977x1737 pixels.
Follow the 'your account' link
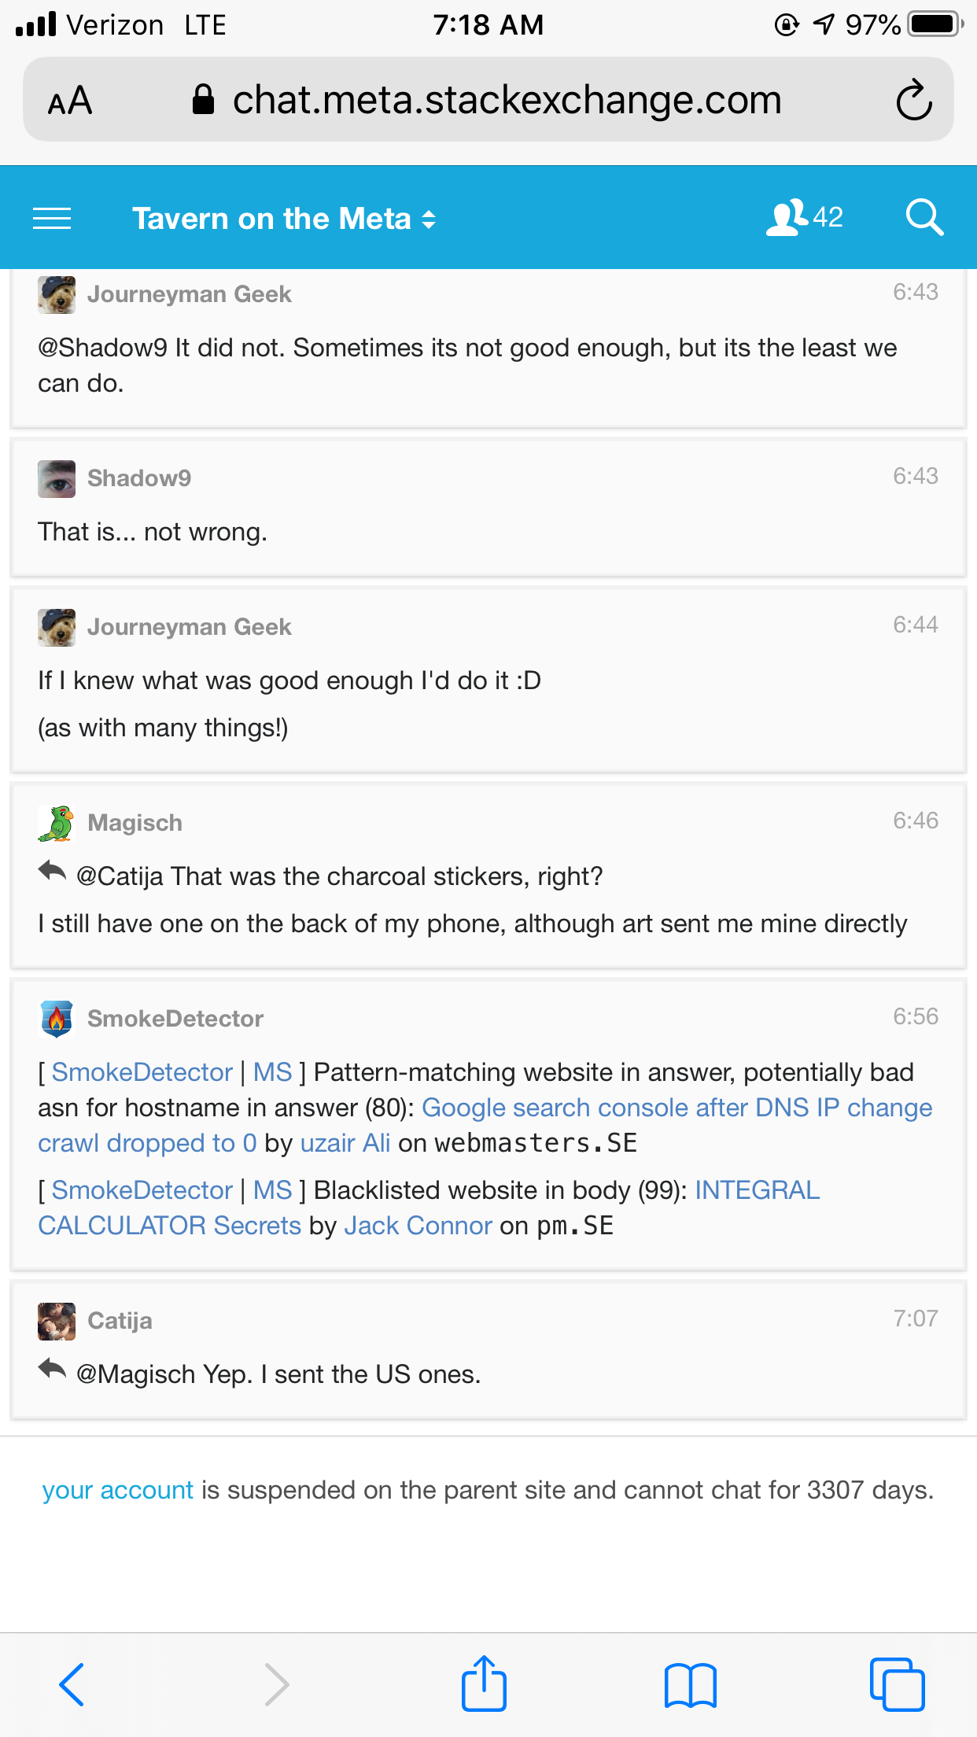click(x=117, y=1490)
